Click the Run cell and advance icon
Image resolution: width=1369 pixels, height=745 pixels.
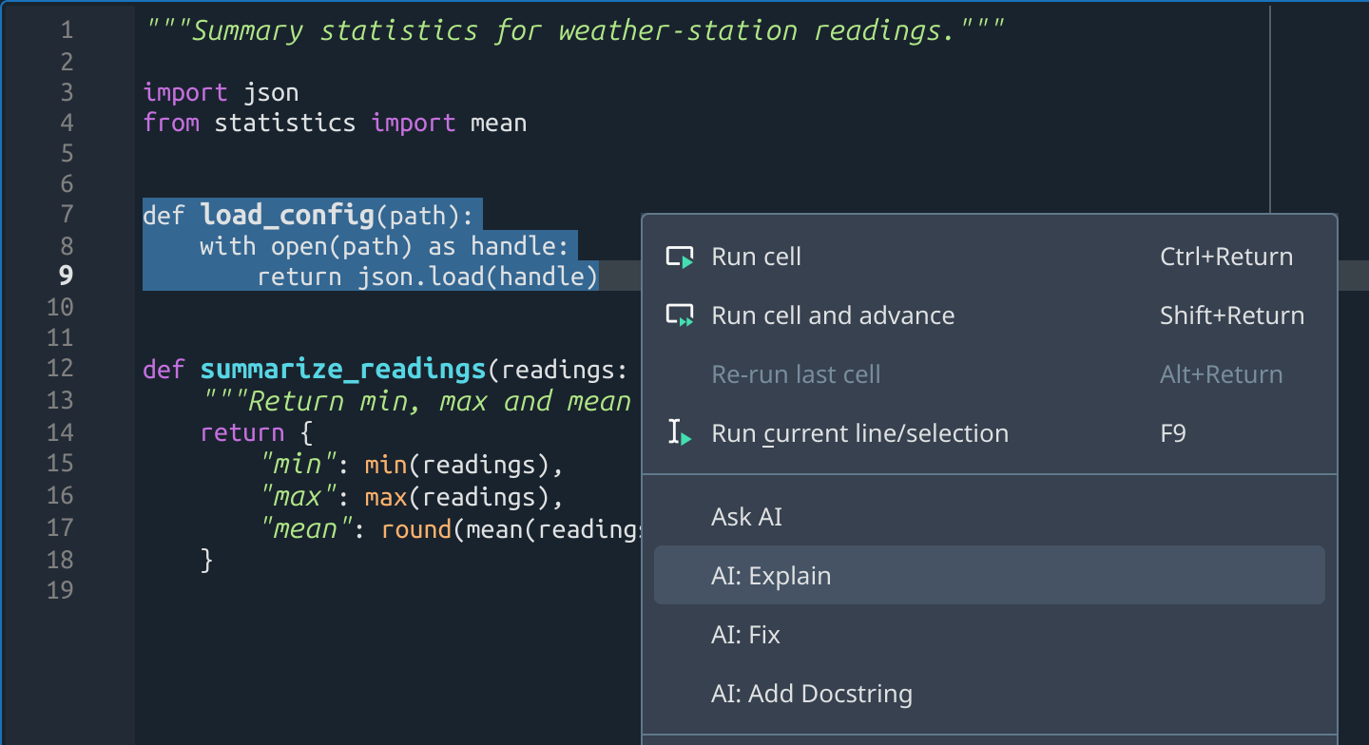[x=680, y=315]
